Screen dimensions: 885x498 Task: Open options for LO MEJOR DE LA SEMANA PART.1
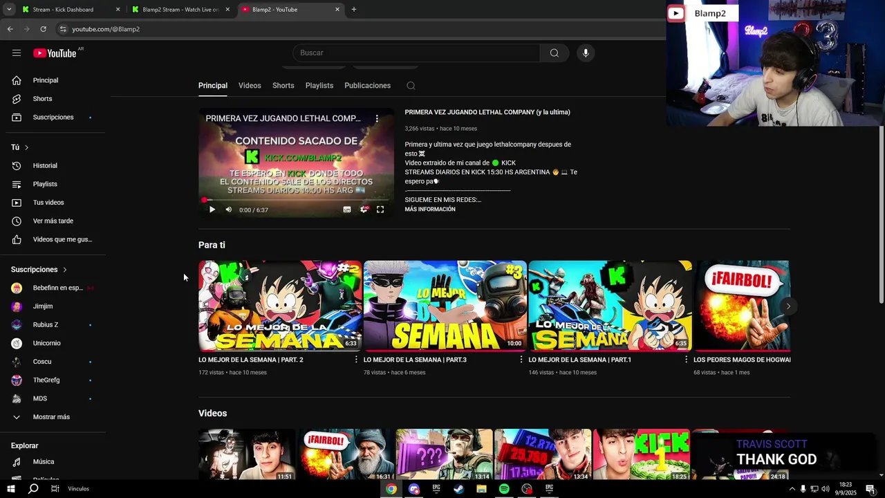[x=686, y=360]
